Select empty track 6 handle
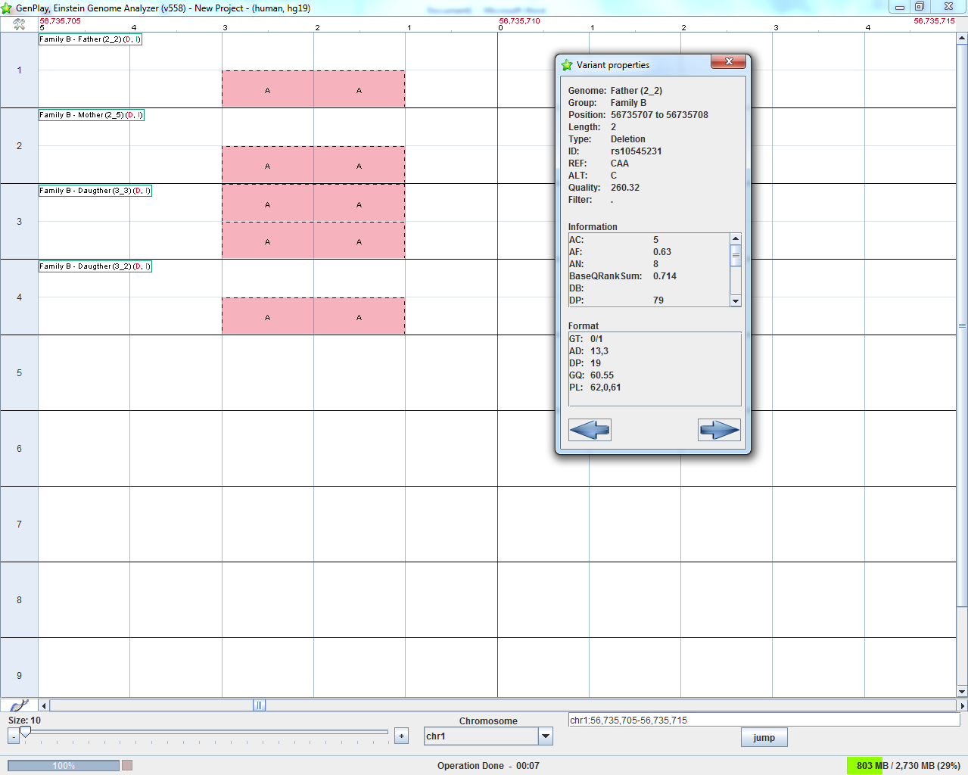This screenshot has height=775, width=968. pos(19,449)
